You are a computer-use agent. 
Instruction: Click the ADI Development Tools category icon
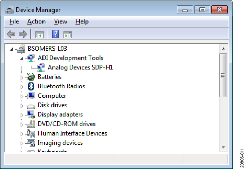[31, 58]
